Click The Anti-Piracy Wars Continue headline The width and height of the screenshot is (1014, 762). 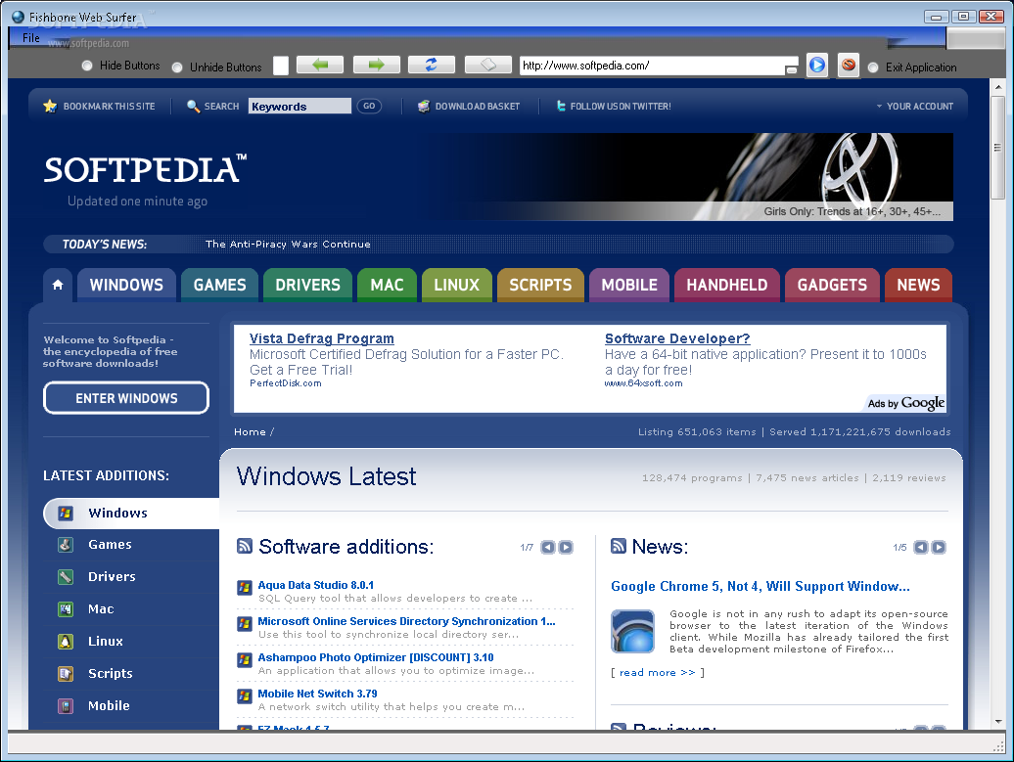click(288, 245)
